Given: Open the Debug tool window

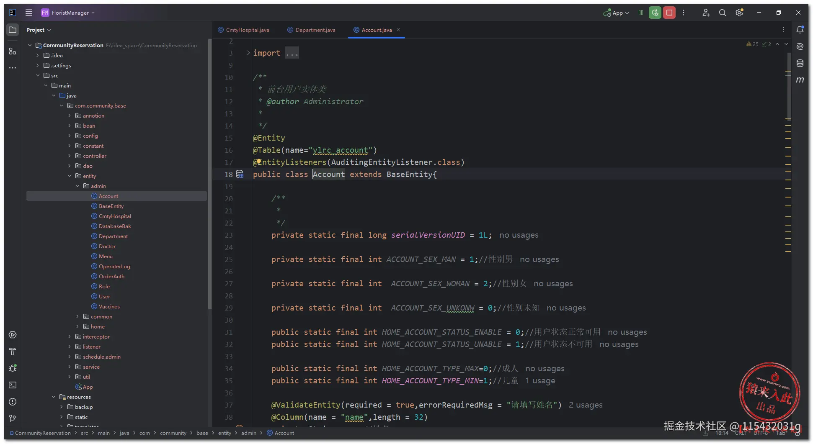Looking at the screenshot, I should pyautogui.click(x=13, y=368).
